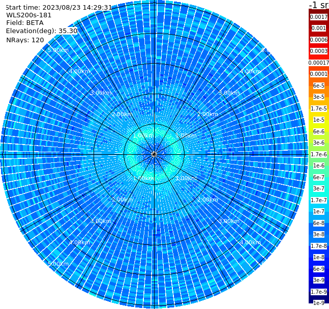Click the 6e-7 colorbar label
This screenshot has width=329, height=309.
coord(319,177)
